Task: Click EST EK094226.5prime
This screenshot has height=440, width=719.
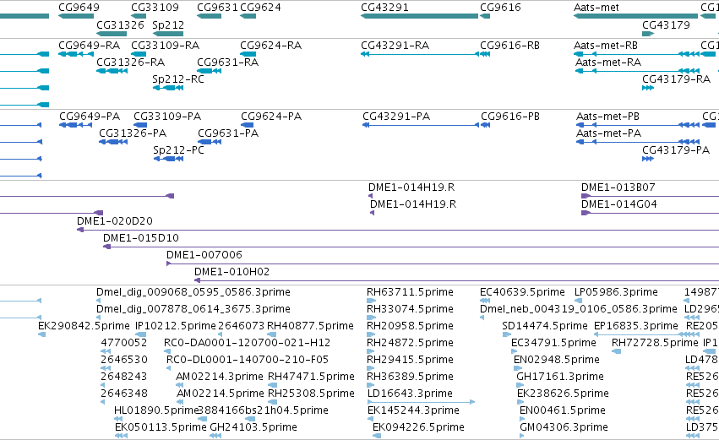Action: coord(419,427)
